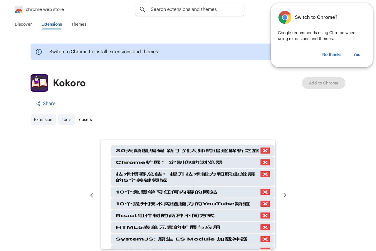Image resolution: width=376 pixels, height=251 pixels.
Task: Click red X beside YouTube频道 row
Action: click(x=265, y=204)
